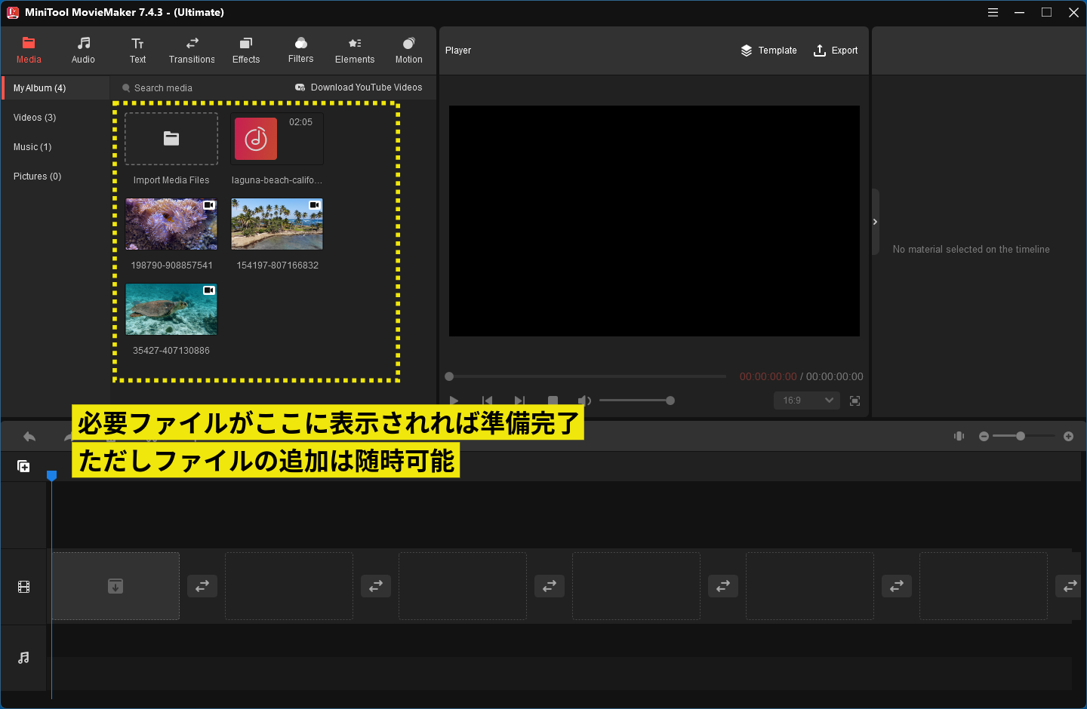This screenshot has width=1087, height=709.
Task: Click the Import Media Files folder icon
Action: pyautogui.click(x=171, y=139)
